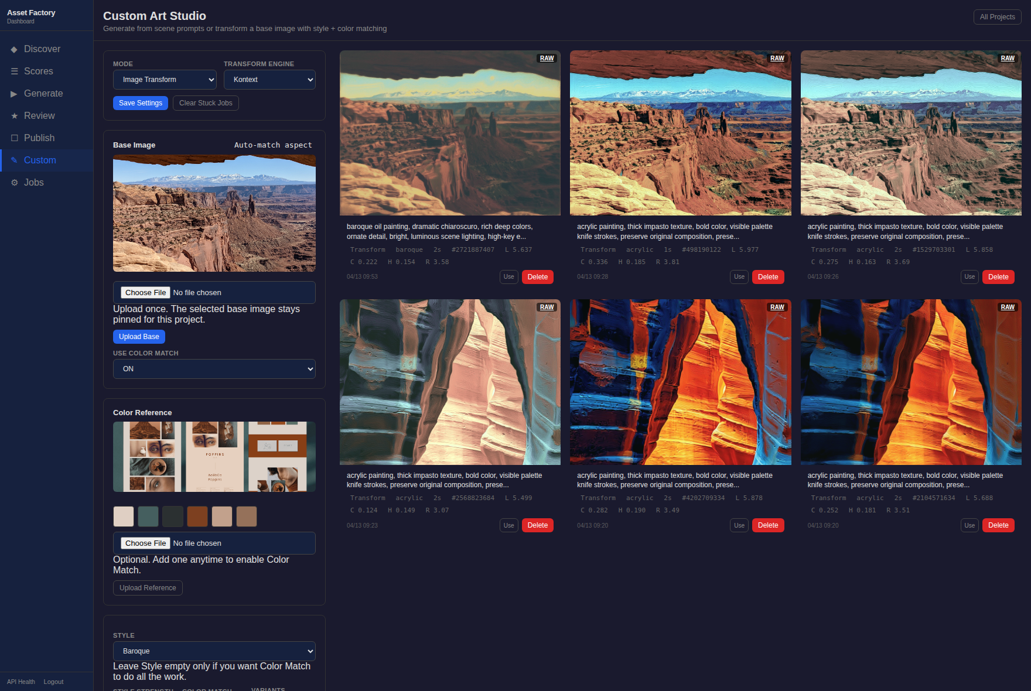Open the Jobs section
Image resolution: width=1031 pixels, height=691 pixels.
47,183
